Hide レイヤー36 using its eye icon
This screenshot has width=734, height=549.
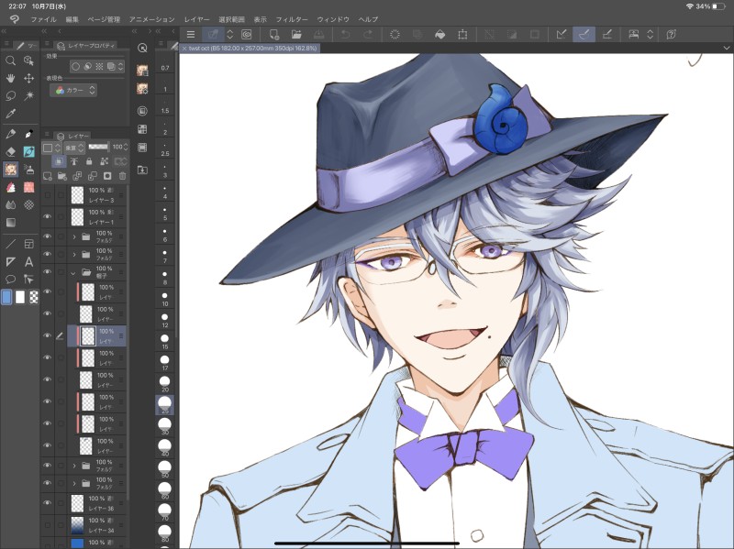(x=48, y=502)
